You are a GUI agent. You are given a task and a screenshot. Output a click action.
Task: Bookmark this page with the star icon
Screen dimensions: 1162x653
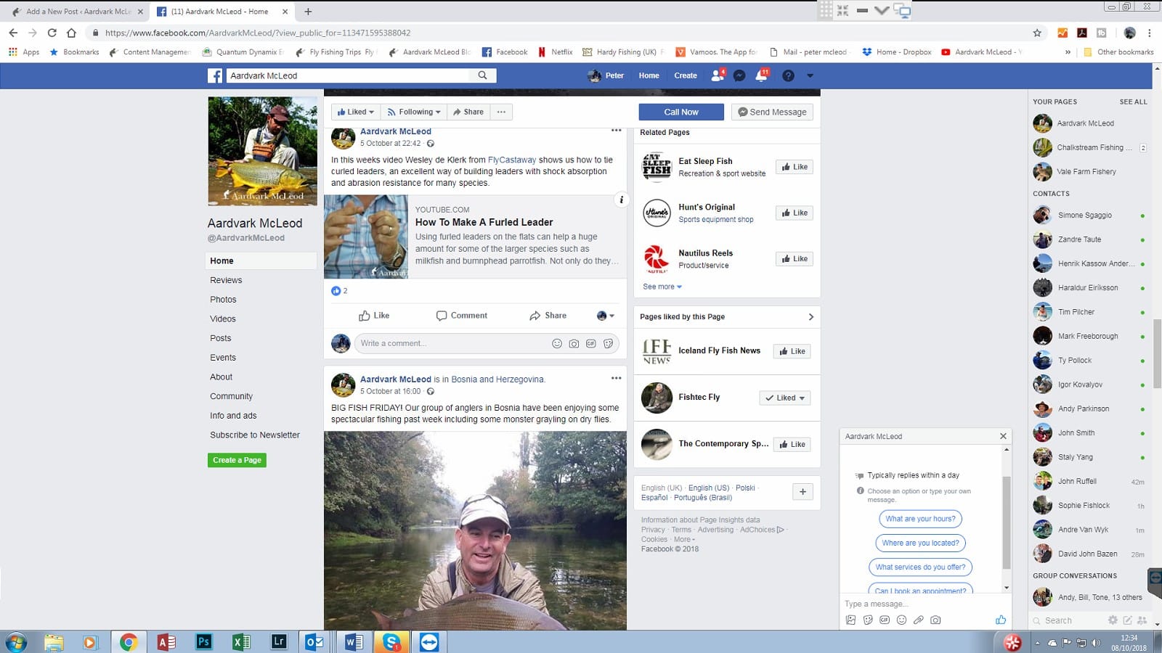[1037, 33]
